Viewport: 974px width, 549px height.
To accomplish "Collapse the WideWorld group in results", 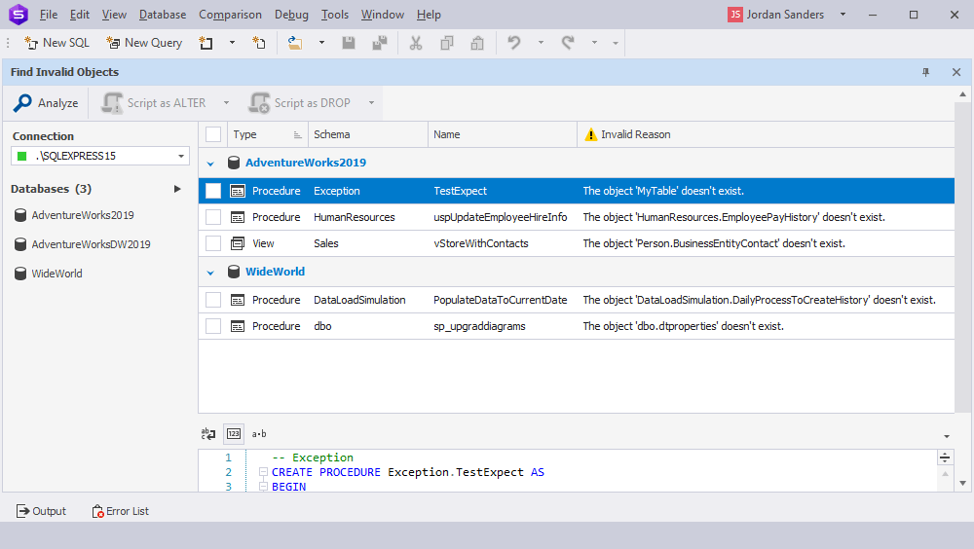I will click(x=211, y=272).
